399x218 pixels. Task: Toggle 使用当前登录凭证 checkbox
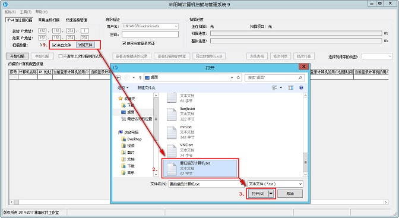point(124,43)
